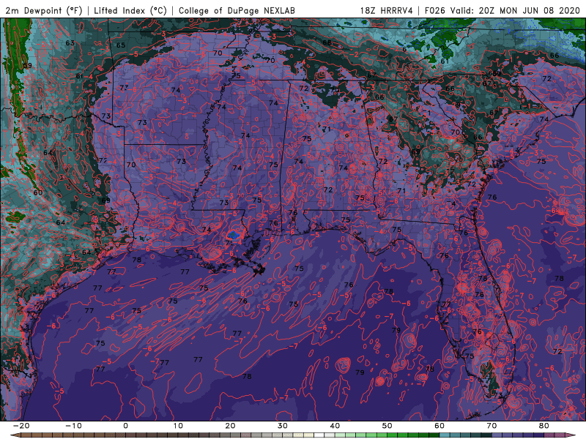
Task: Click the 70 tick label on colorbar
Action: [492, 426]
